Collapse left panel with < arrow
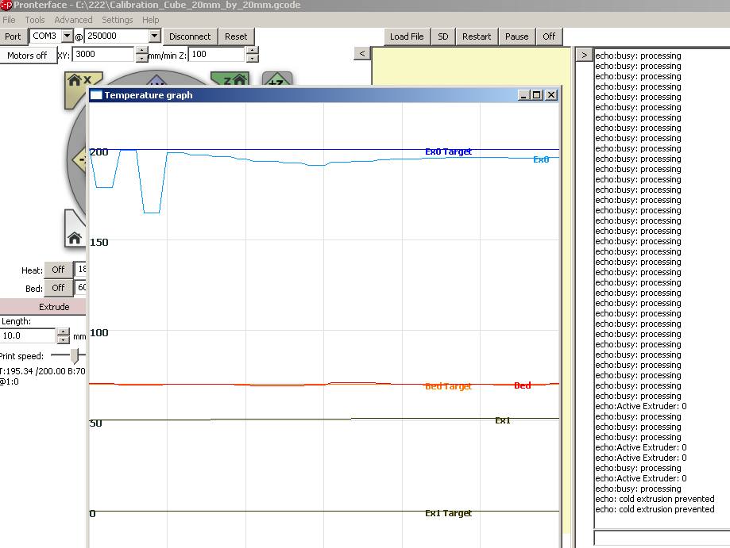Viewport: 730px width, 548px height. (x=361, y=54)
